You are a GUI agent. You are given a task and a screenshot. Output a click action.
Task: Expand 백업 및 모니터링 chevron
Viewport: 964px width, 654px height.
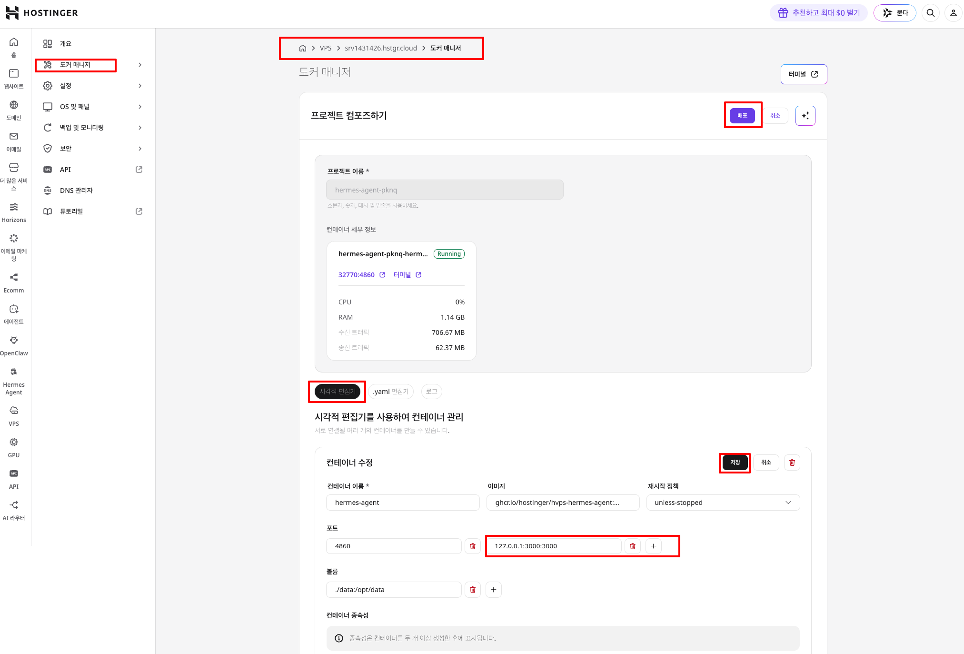tap(139, 128)
